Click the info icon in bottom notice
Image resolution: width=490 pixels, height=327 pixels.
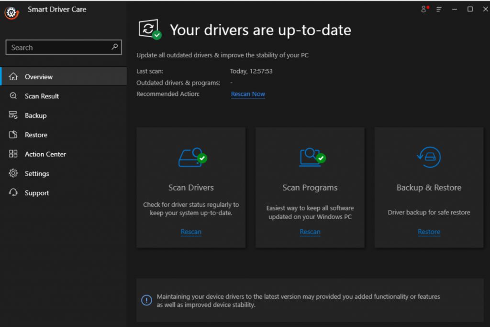(146, 300)
